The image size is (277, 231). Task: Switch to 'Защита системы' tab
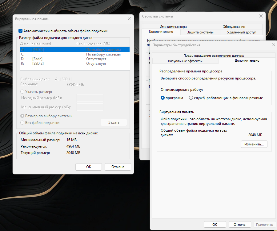click(200, 32)
